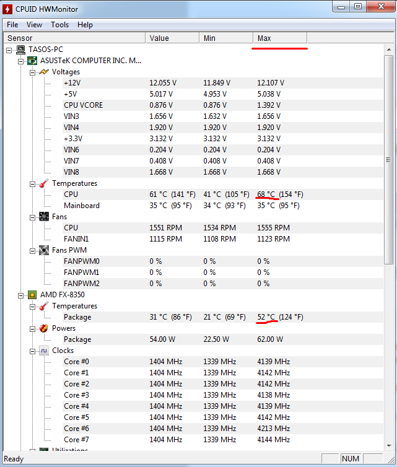Select the Core #6 clock row
Viewport: 397px width, 467px height.
[x=223, y=429]
